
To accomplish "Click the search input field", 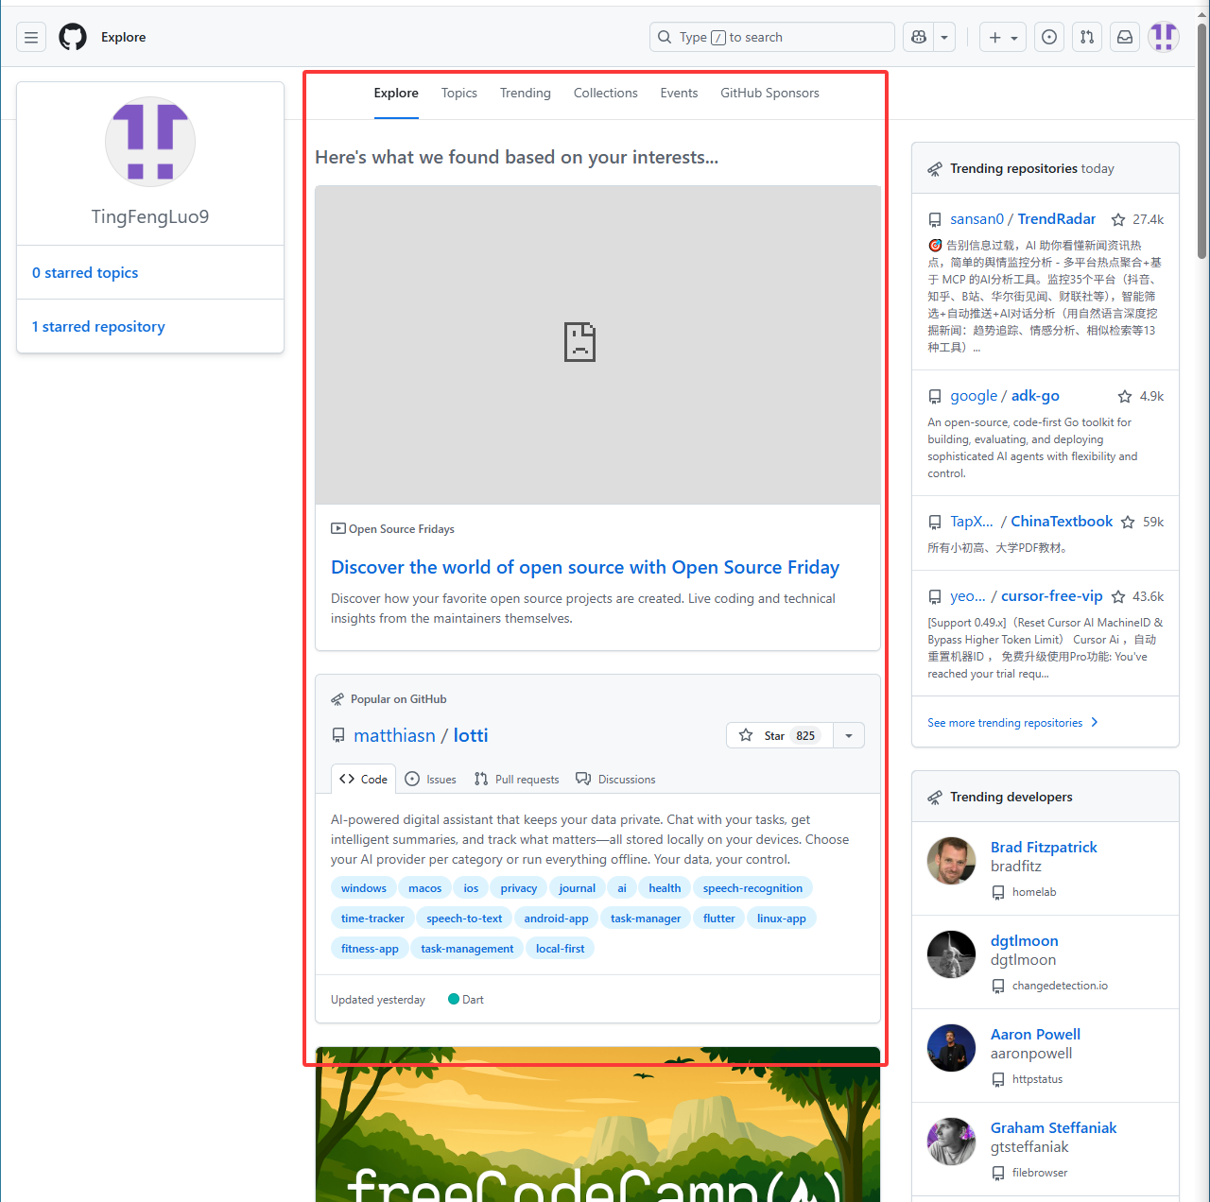I will (x=771, y=37).
